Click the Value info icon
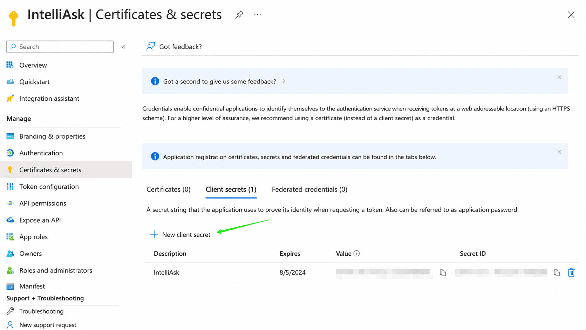586x330 pixels. [357, 254]
